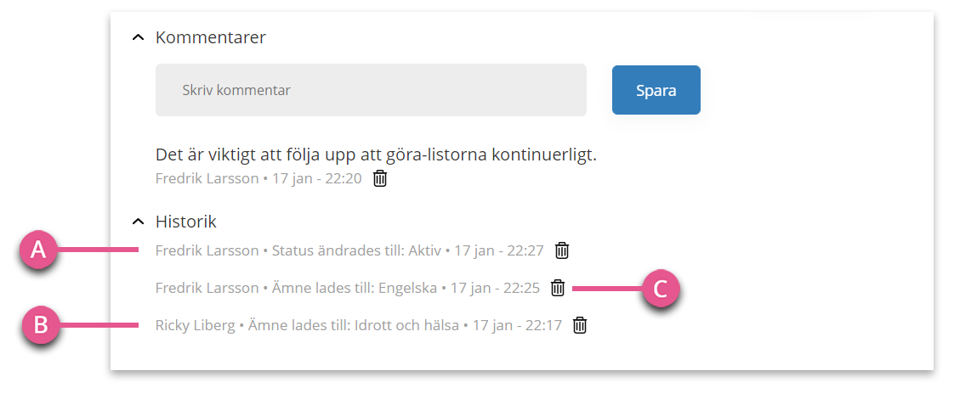Delete the 'Status ändrades till: Aktiv' history entry
Viewport: 954px width, 399px height.
[x=561, y=250]
